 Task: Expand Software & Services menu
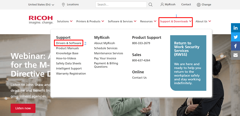click(122, 21)
